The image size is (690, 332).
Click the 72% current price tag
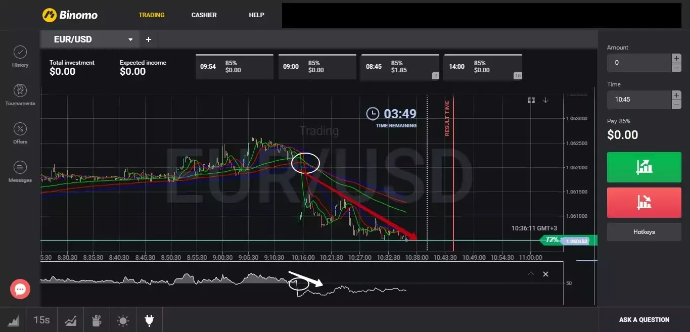tap(551, 240)
